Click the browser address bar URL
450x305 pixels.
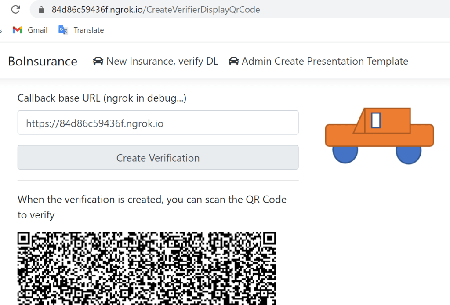(x=156, y=10)
